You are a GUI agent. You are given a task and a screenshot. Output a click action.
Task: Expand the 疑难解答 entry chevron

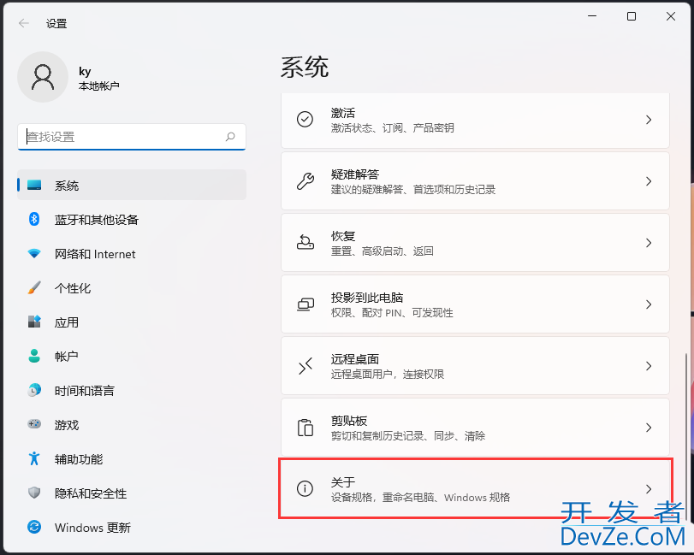[649, 181]
